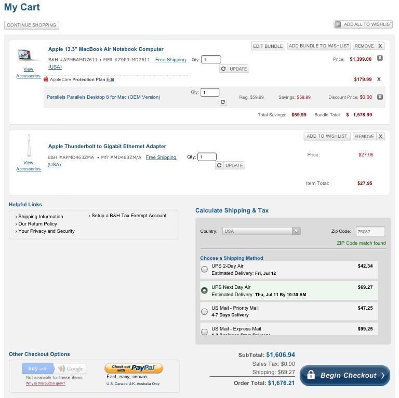
Task: Click refresh icon for Parallels Desktop quantity
Action: click(223, 102)
